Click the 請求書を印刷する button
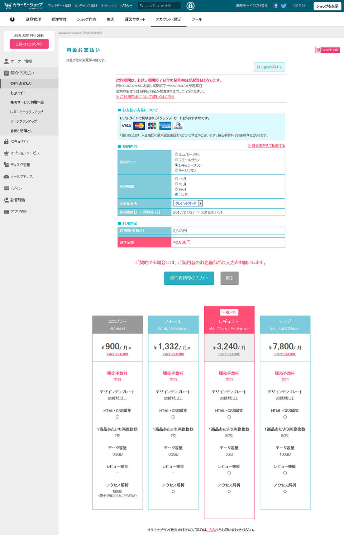The height and width of the screenshot is (535, 344). click(x=269, y=67)
